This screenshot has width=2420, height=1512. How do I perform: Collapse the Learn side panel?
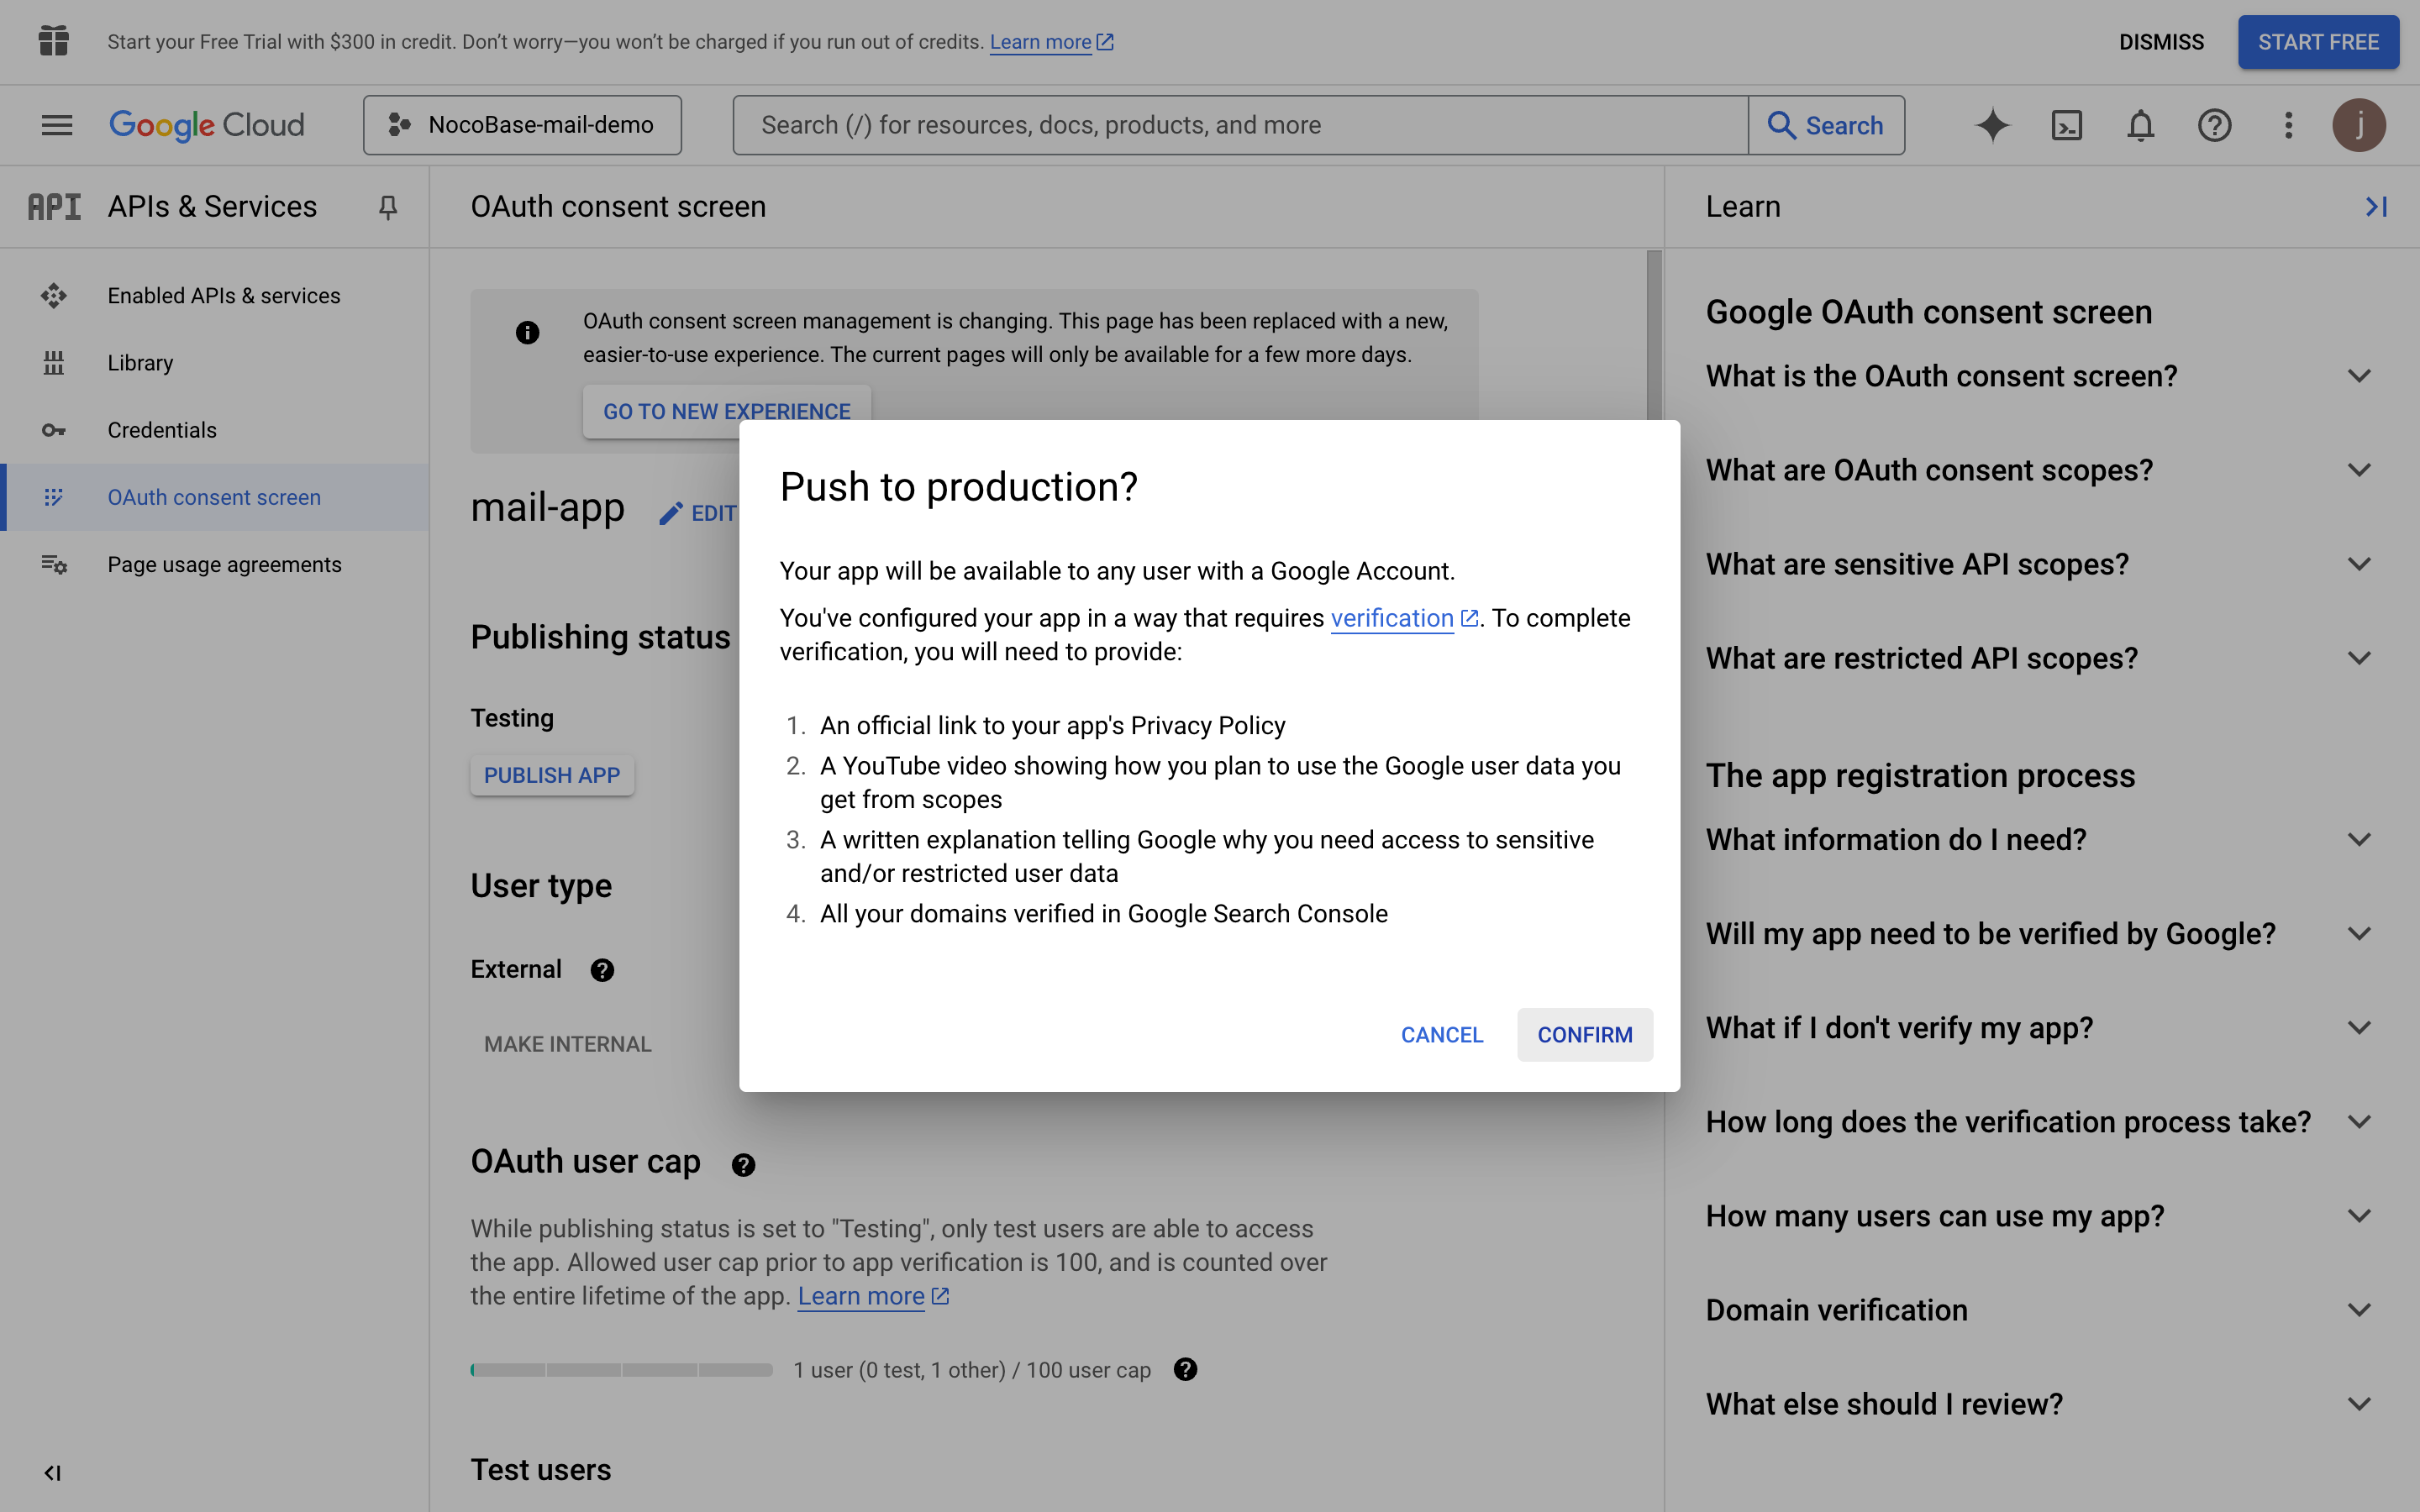click(2376, 207)
